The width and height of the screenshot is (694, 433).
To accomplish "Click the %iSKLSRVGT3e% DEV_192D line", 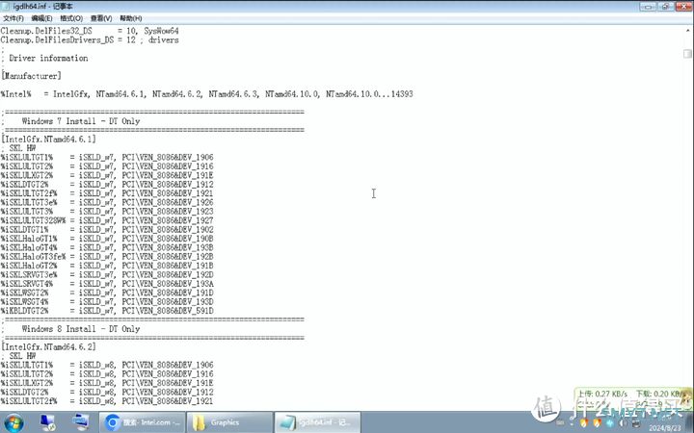I will 107,275.
